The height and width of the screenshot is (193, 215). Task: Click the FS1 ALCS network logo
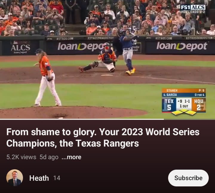(193, 7)
